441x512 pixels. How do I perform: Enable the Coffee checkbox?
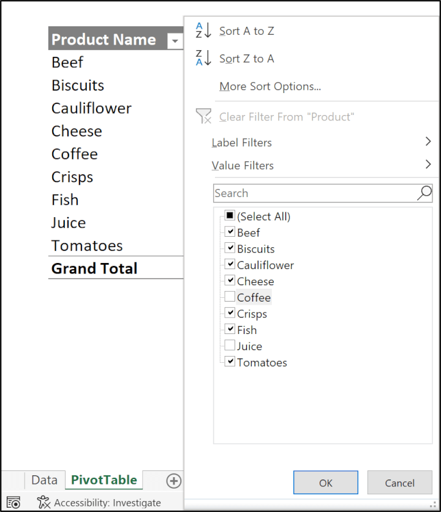(x=230, y=297)
